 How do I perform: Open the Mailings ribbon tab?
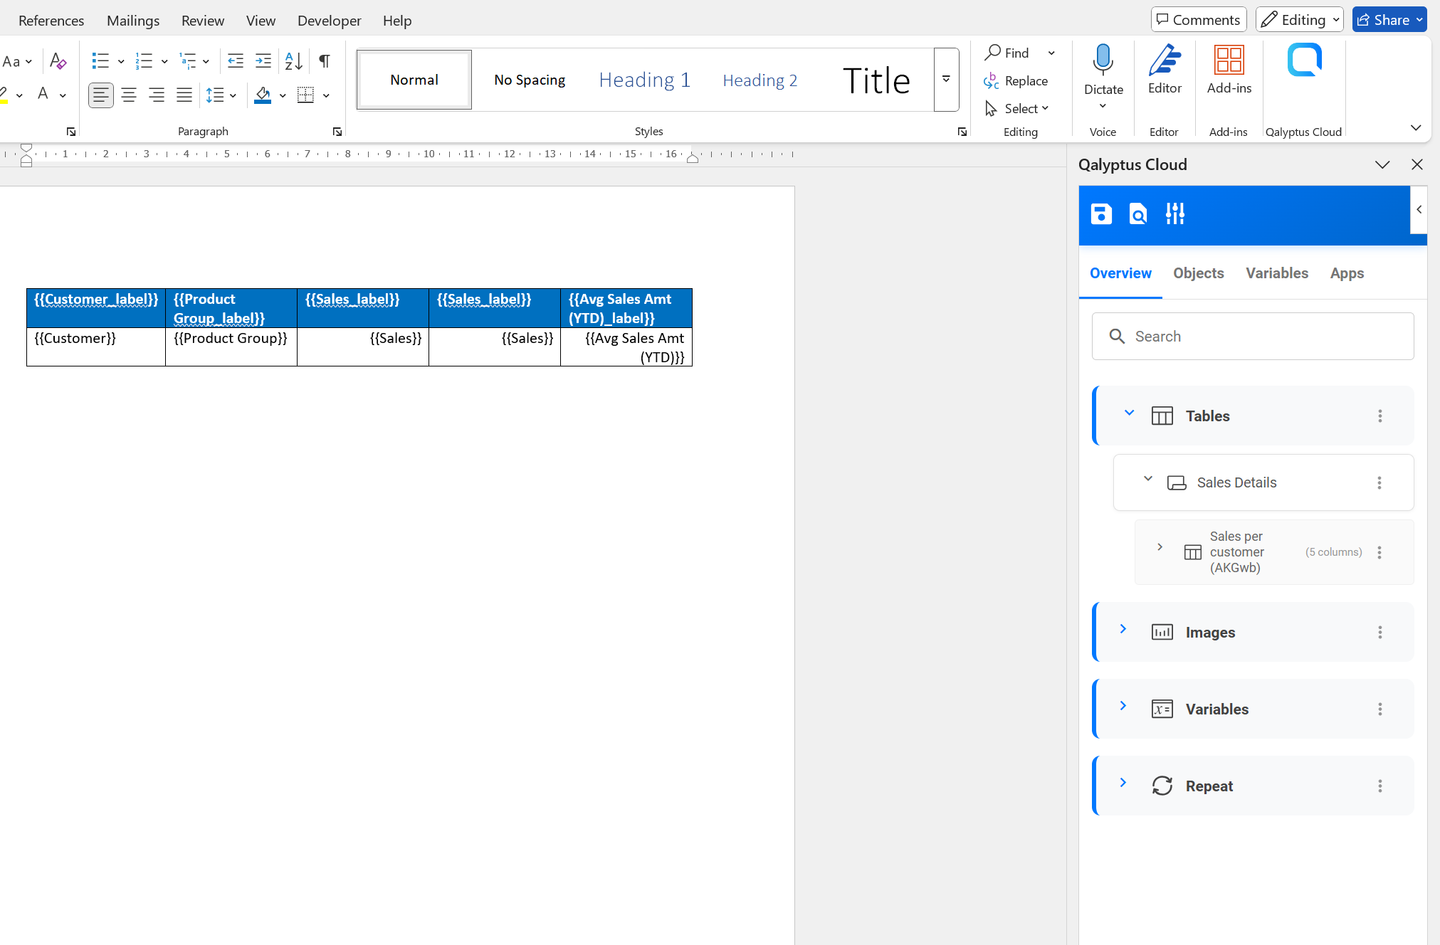click(133, 20)
